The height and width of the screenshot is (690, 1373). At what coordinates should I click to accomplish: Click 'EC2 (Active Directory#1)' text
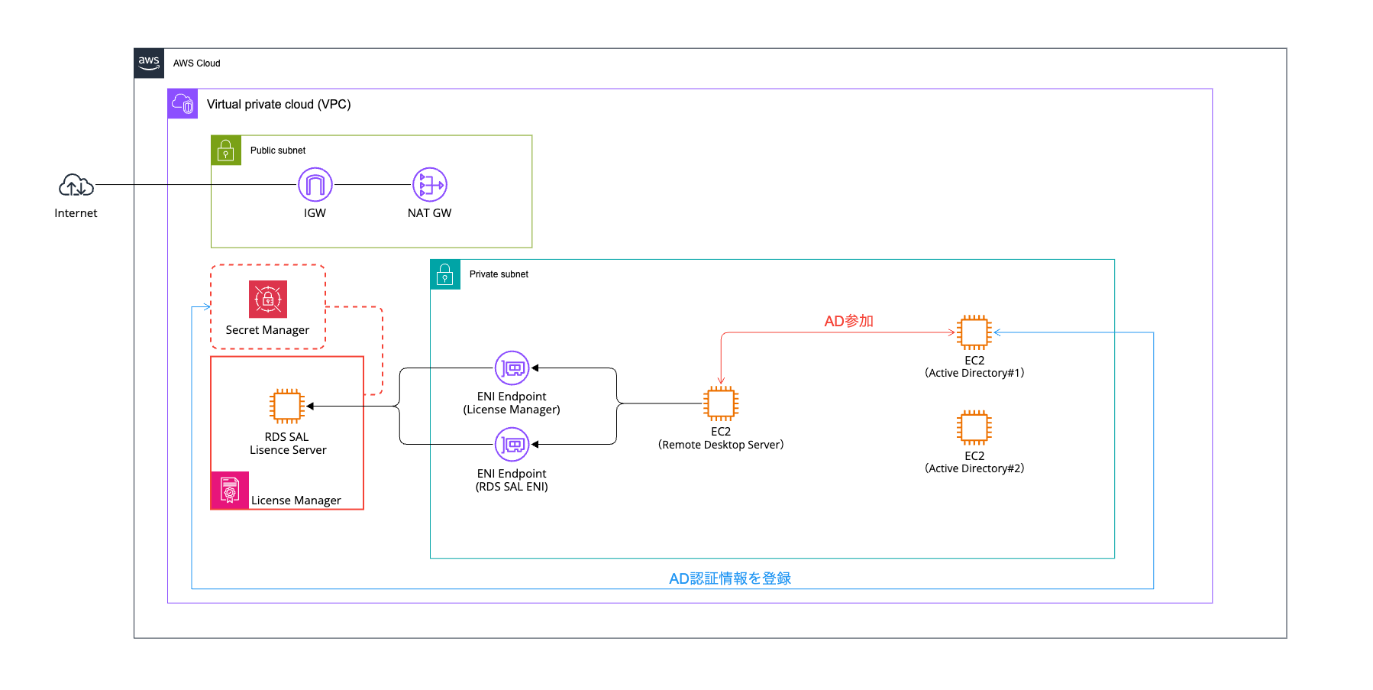click(x=974, y=367)
